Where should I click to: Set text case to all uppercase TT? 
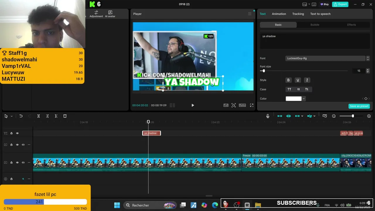click(x=289, y=89)
